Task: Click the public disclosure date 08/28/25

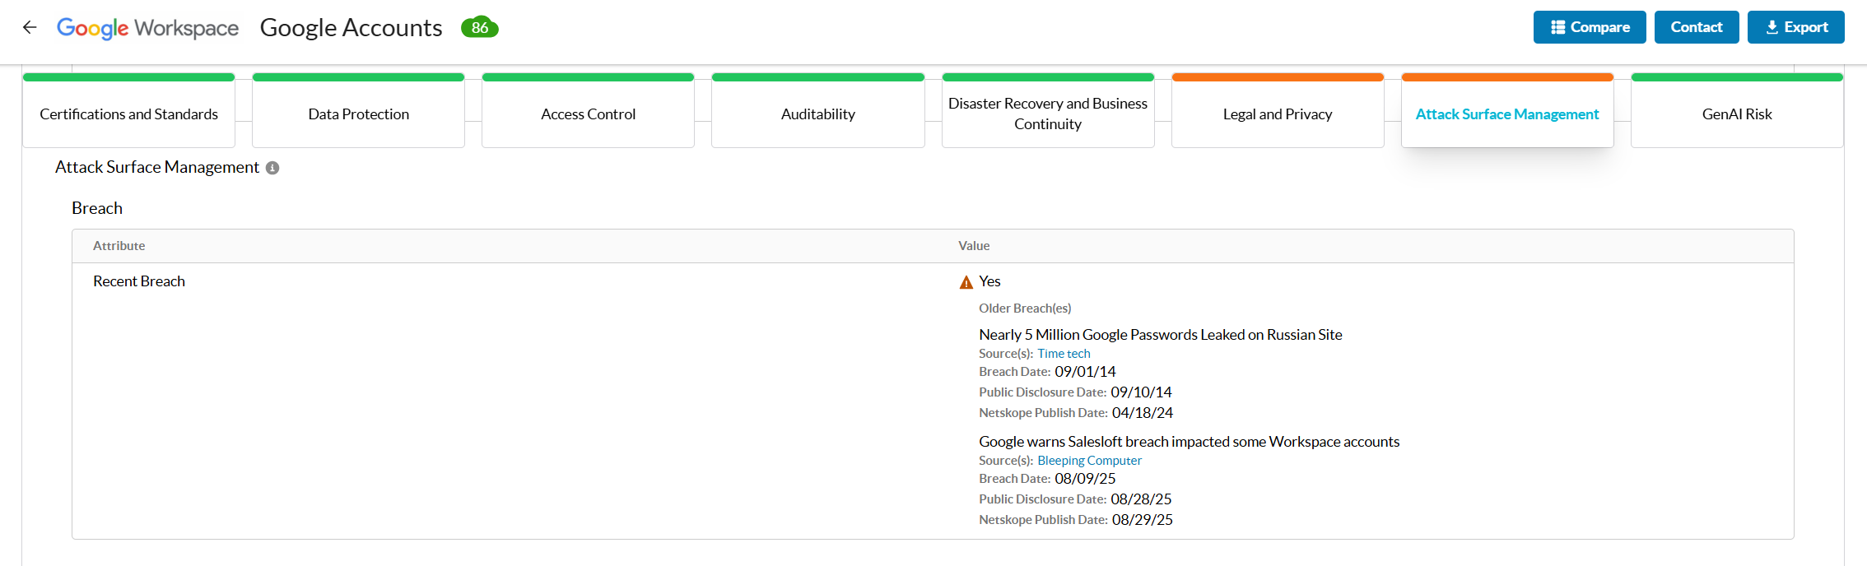Action: point(1141,499)
